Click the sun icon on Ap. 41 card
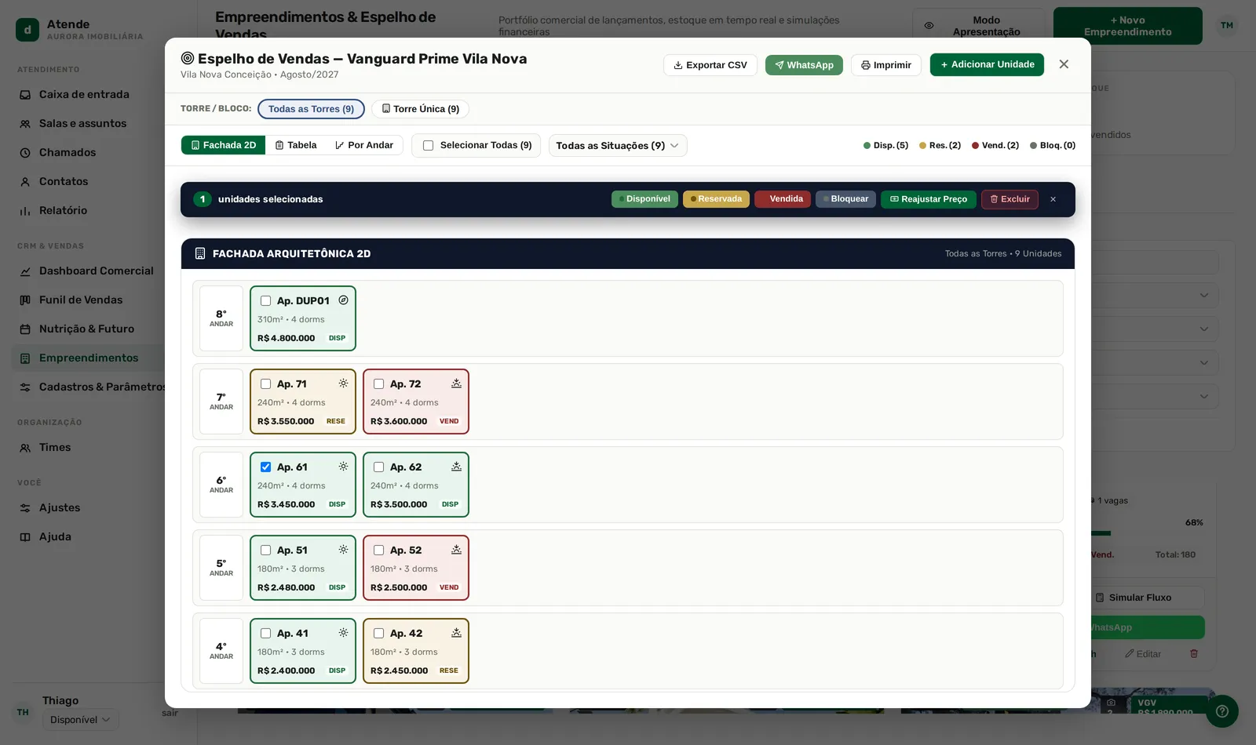The width and height of the screenshot is (1256, 745). pyautogui.click(x=343, y=633)
